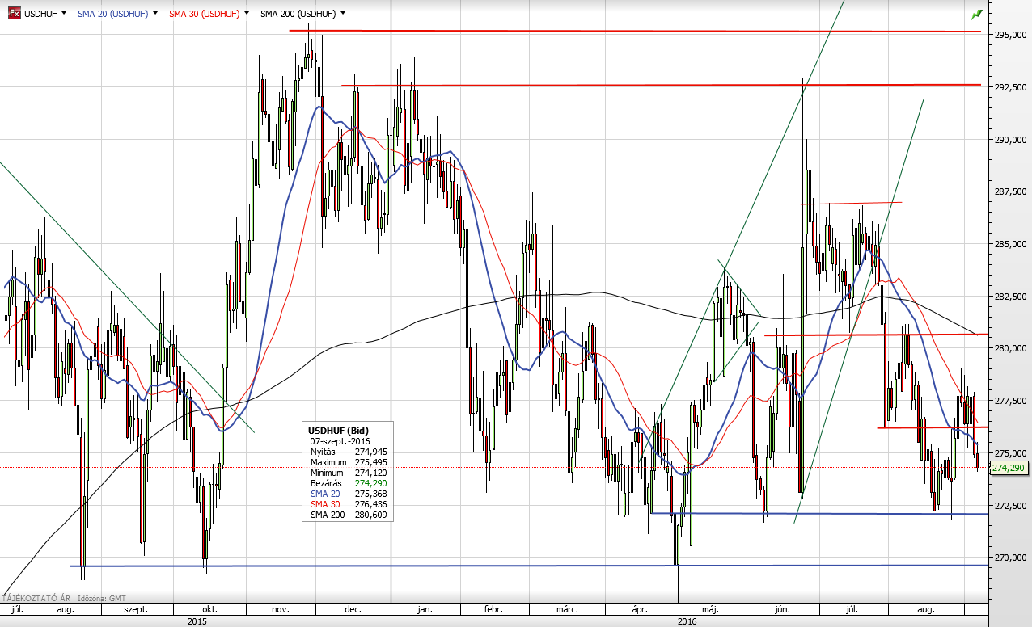Viewport: 1032px width, 627px height.
Task: Click the jún. month label on time axis
Action: (x=780, y=609)
